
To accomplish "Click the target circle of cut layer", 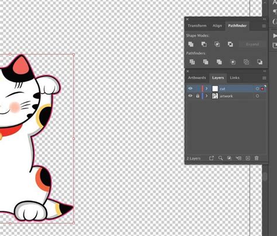I will click(257, 89).
